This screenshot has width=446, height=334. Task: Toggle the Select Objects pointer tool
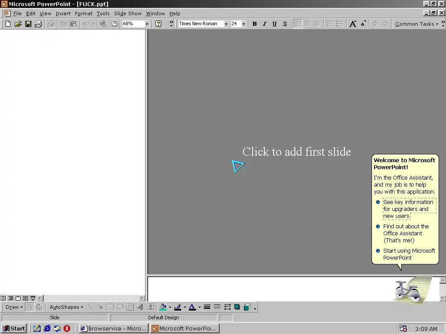(30, 307)
